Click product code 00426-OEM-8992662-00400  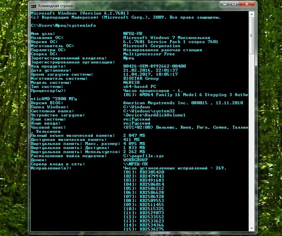154,66
